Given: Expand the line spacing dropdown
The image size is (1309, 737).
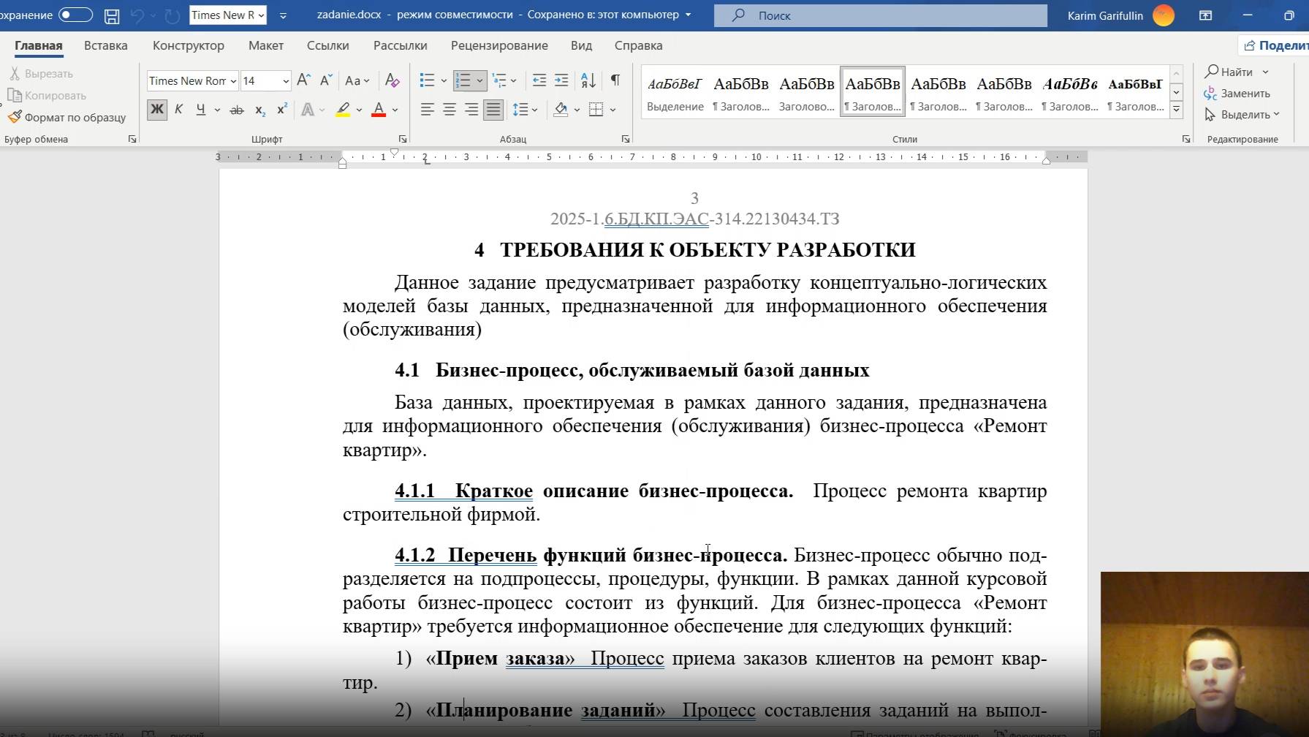Looking at the screenshot, I should [535, 110].
